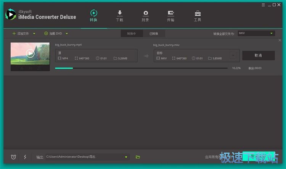Click the 剩余:00:03 remaining time
The width and height of the screenshot is (286, 169).
pos(255,68)
